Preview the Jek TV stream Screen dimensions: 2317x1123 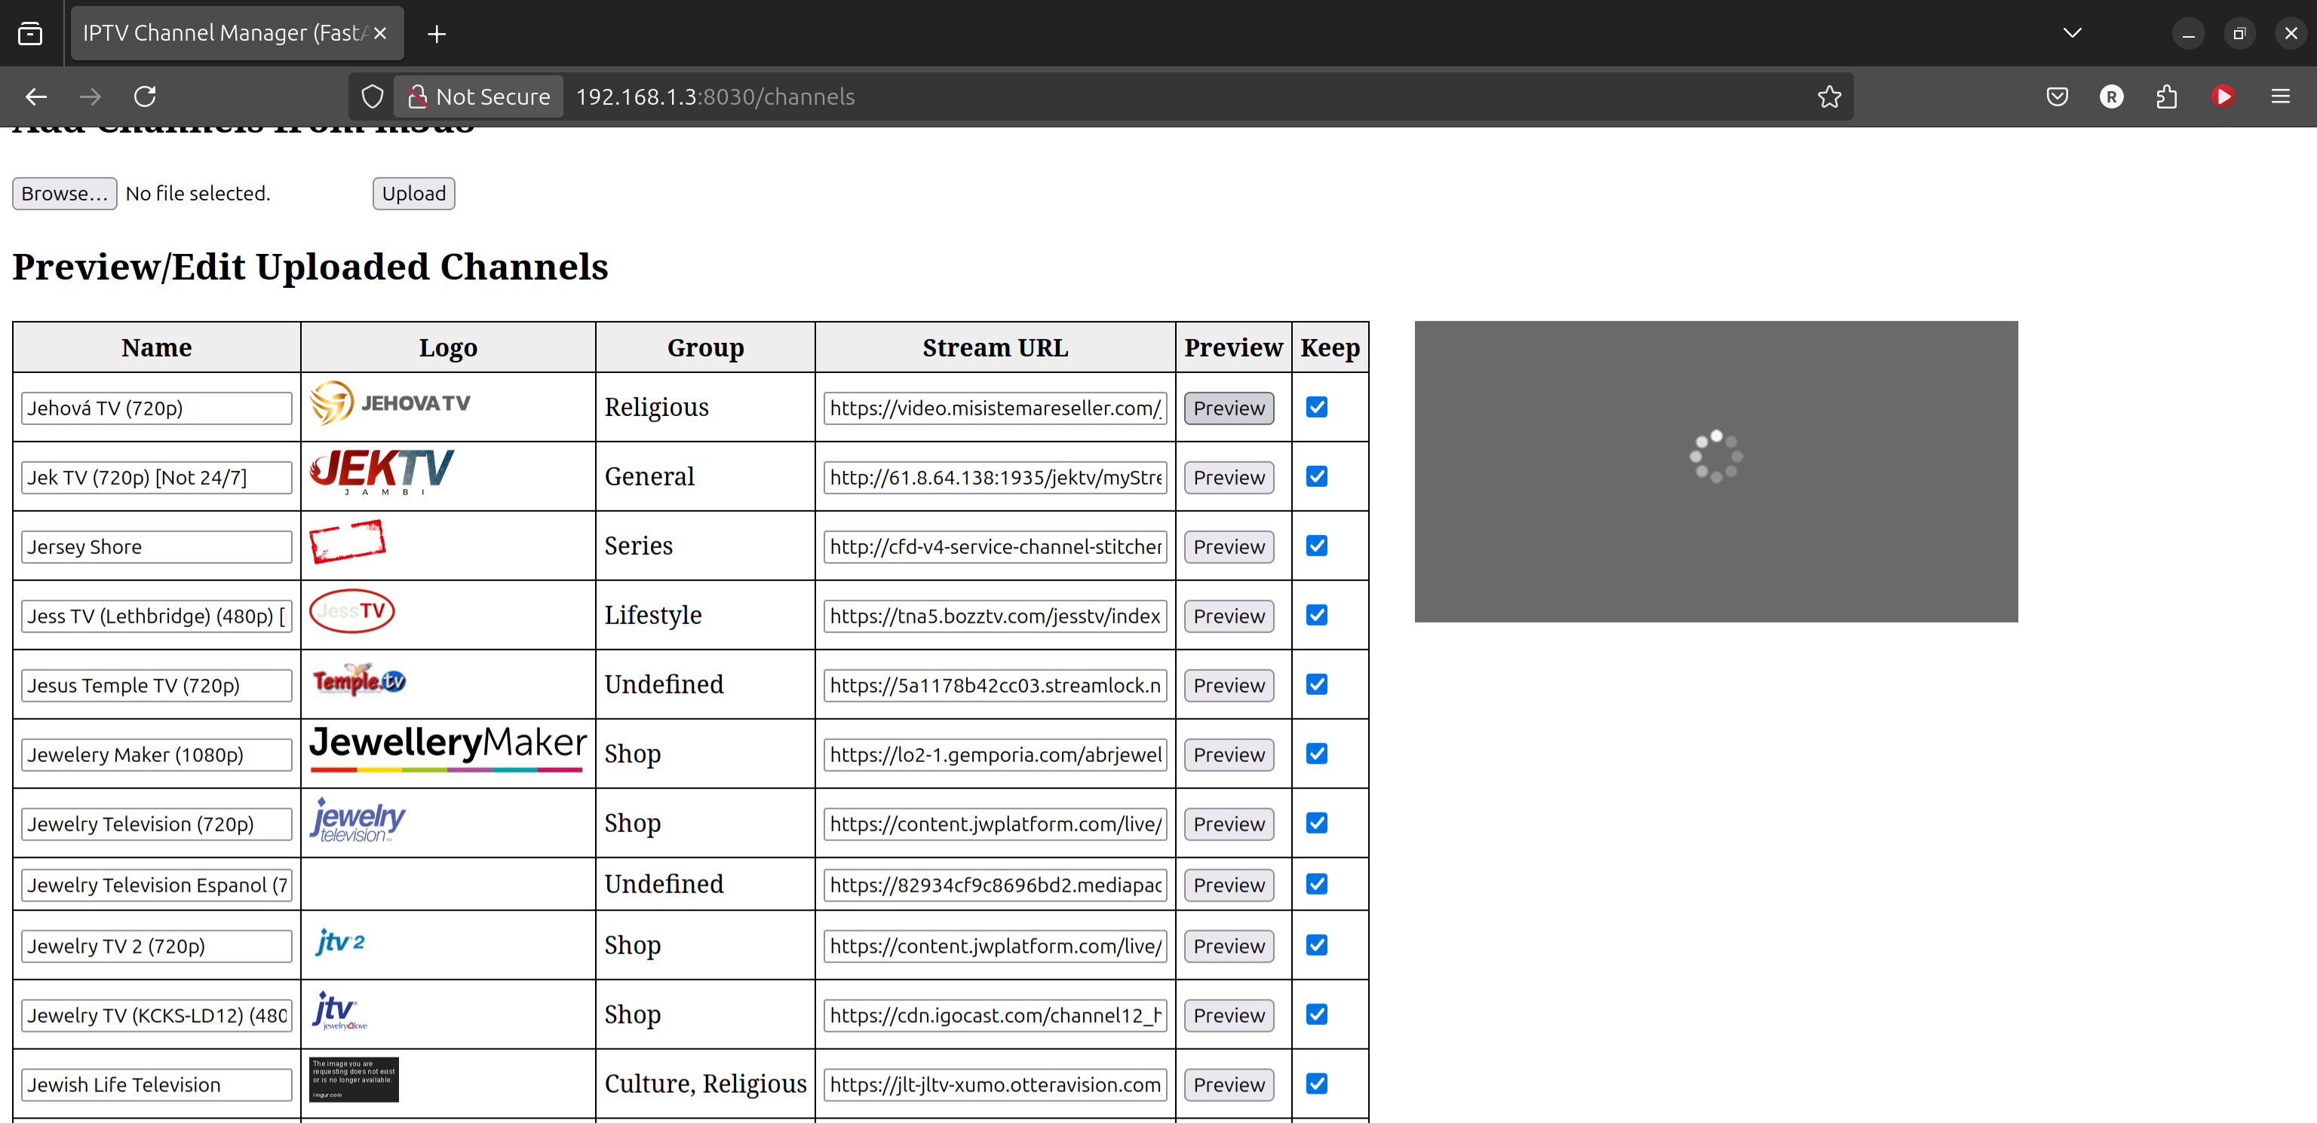coord(1229,477)
